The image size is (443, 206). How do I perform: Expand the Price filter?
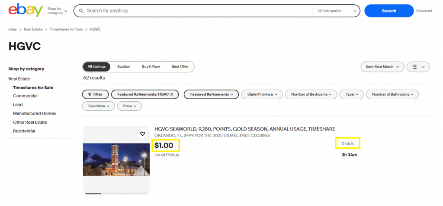(x=129, y=106)
